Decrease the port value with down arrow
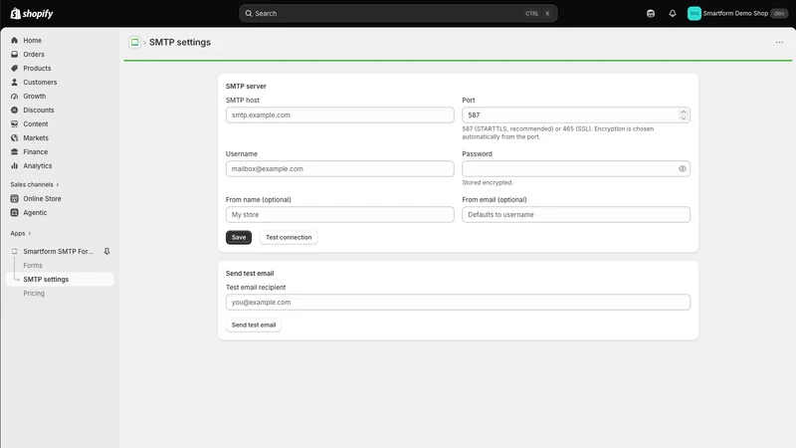Viewport: 796px width, 448px height. coord(684,118)
